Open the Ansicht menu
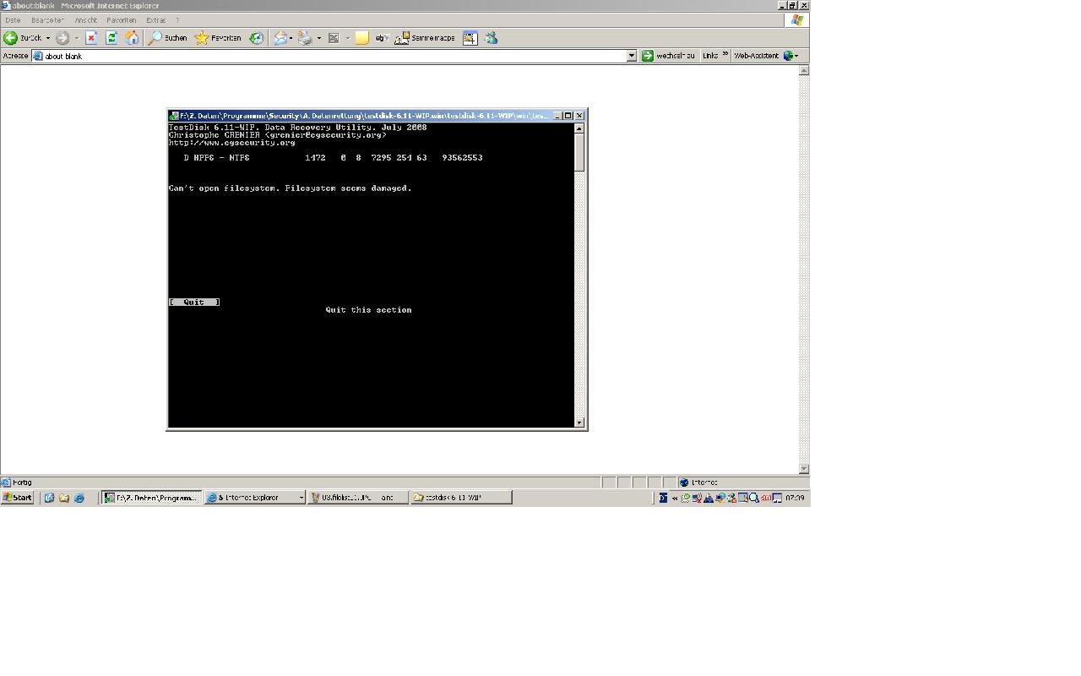1081x676 pixels. tap(85, 20)
